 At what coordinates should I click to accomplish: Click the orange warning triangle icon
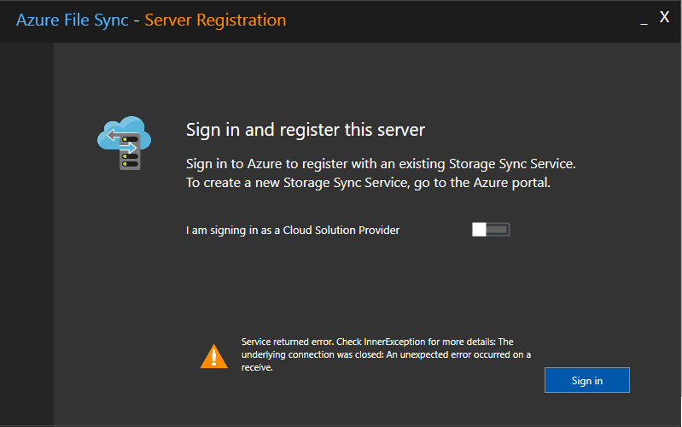pos(213,355)
